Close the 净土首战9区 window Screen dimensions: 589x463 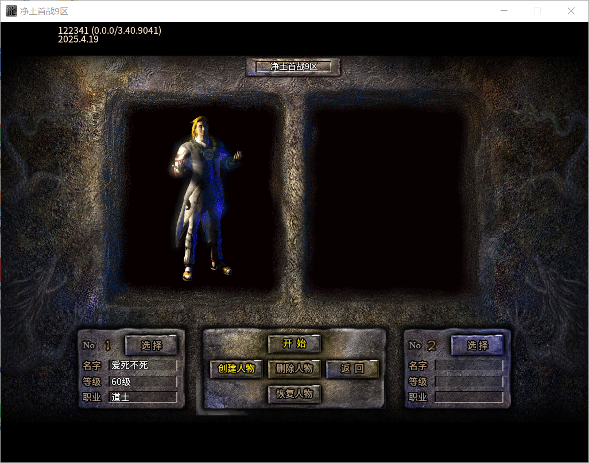[571, 11]
